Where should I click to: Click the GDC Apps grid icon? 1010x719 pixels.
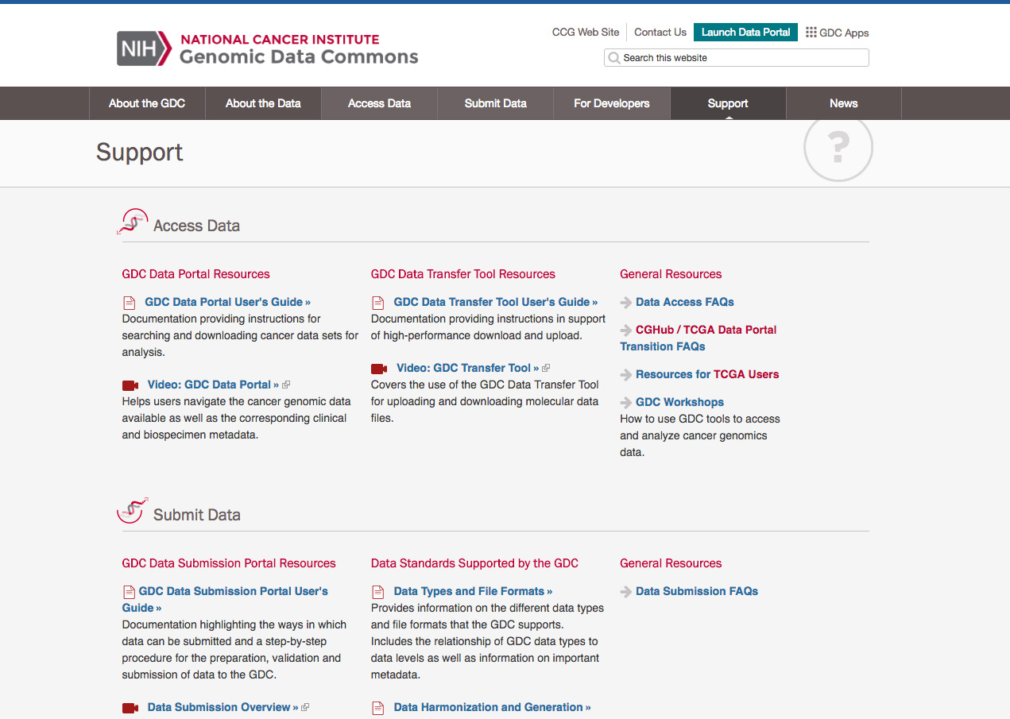click(811, 33)
